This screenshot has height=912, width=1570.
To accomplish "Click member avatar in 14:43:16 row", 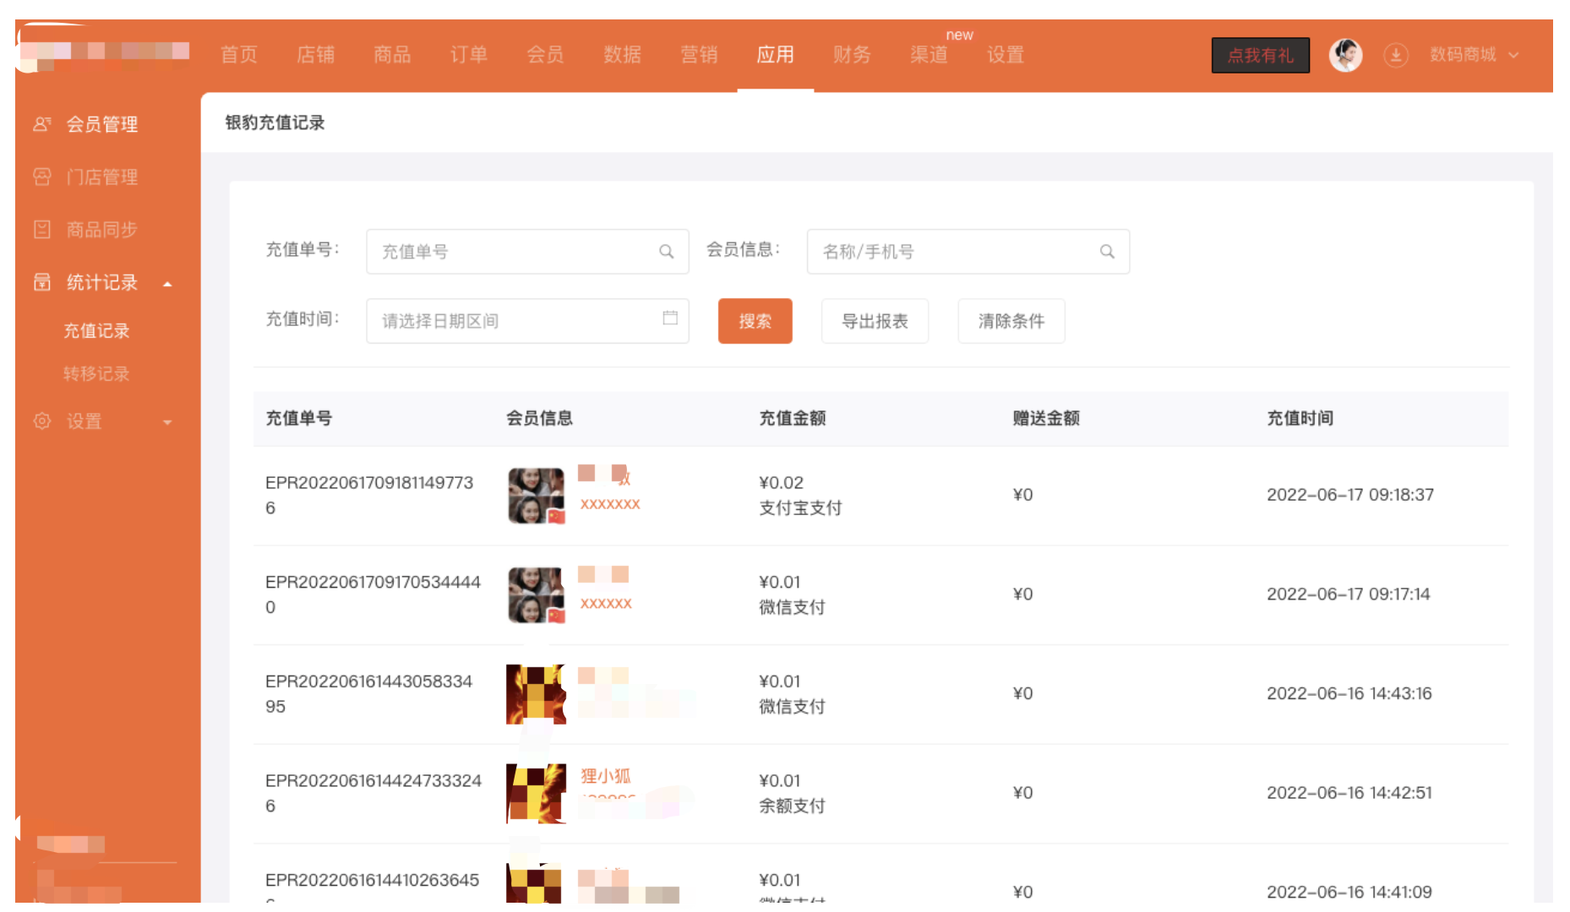I will 536,694.
